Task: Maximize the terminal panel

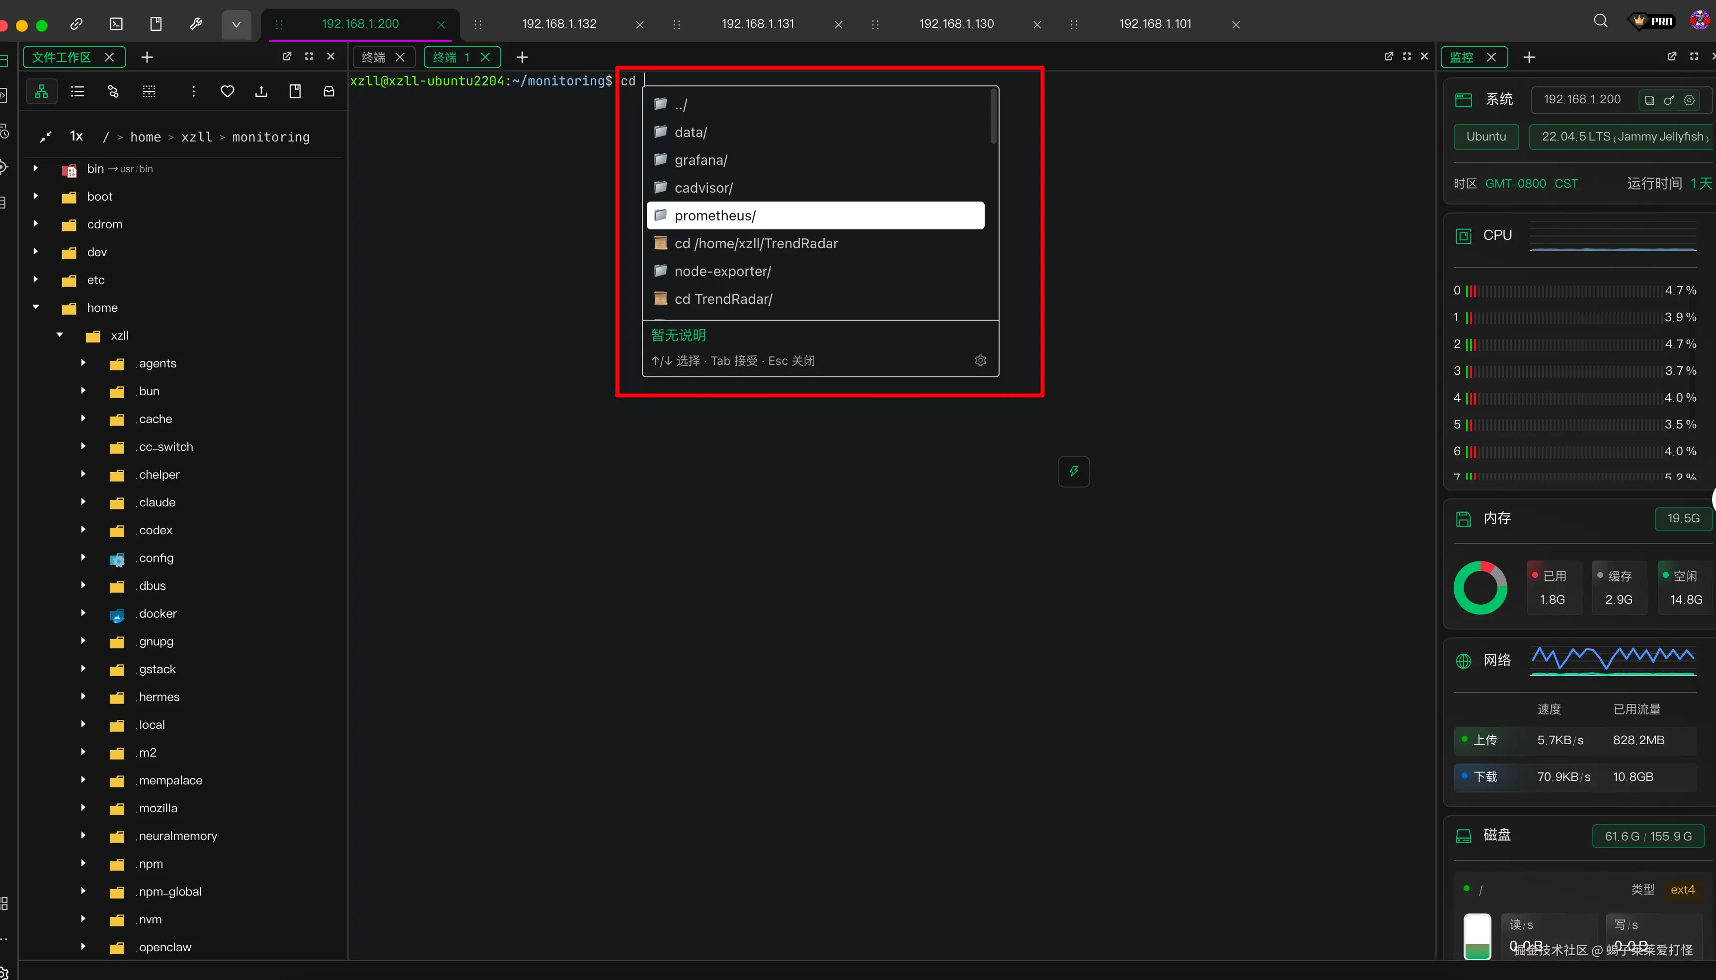Action: coord(1407,57)
